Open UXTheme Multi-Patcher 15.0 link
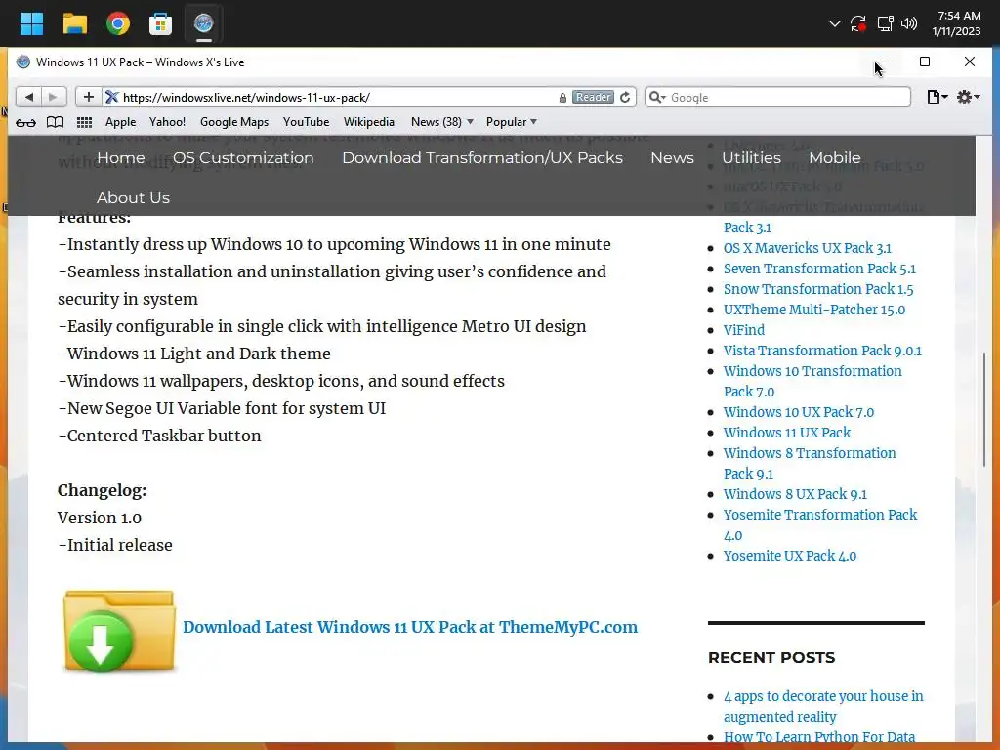The image size is (1000, 750). (x=813, y=310)
